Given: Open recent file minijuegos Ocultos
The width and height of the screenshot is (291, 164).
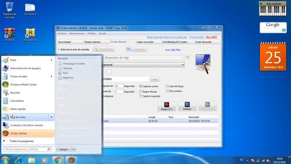Looking at the screenshot, I should point(74,64).
